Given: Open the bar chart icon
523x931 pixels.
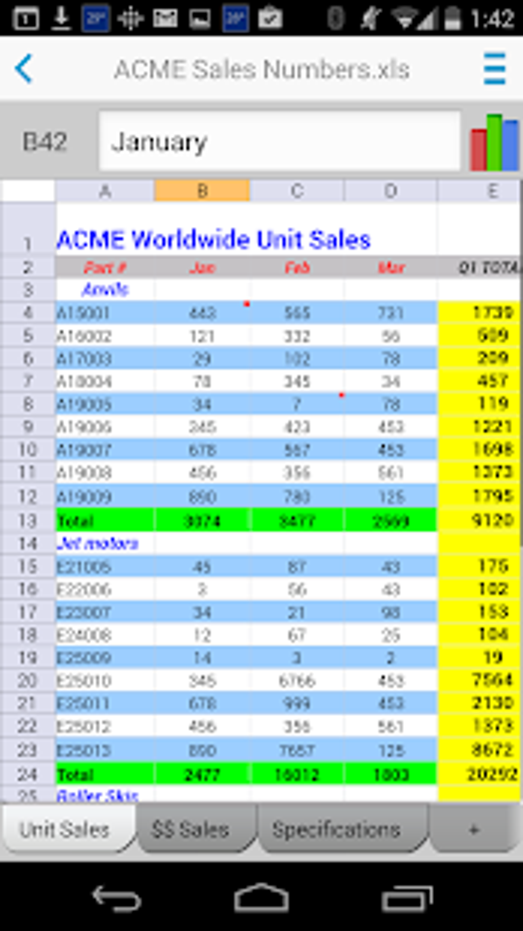Looking at the screenshot, I should pos(494,142).
